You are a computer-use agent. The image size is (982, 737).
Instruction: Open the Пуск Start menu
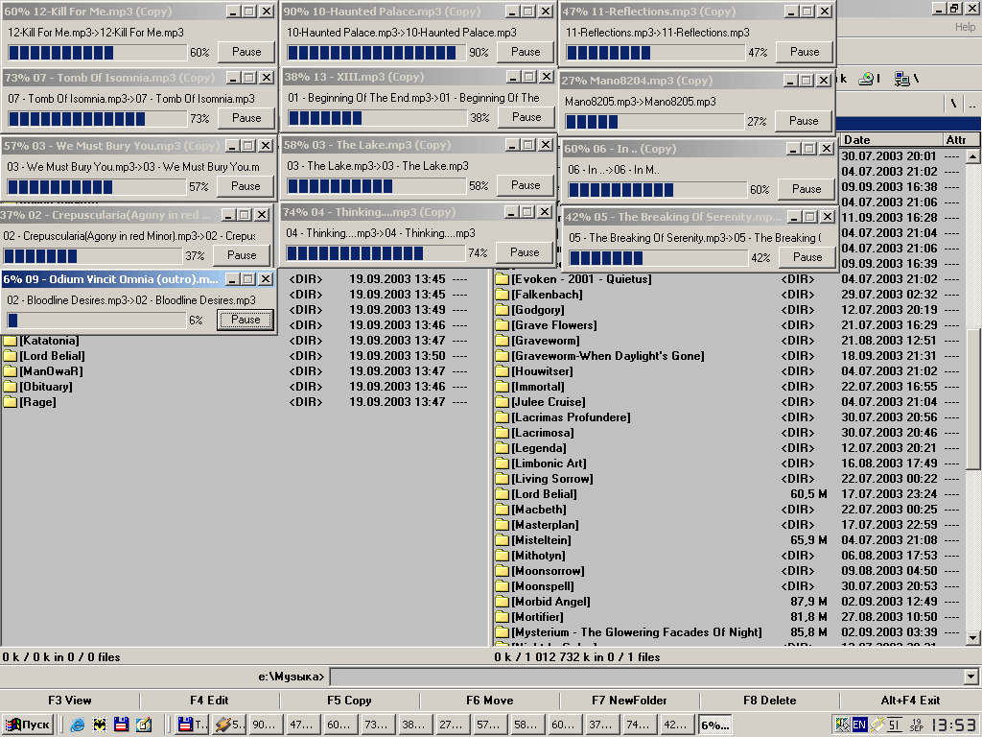coord(27,725)
